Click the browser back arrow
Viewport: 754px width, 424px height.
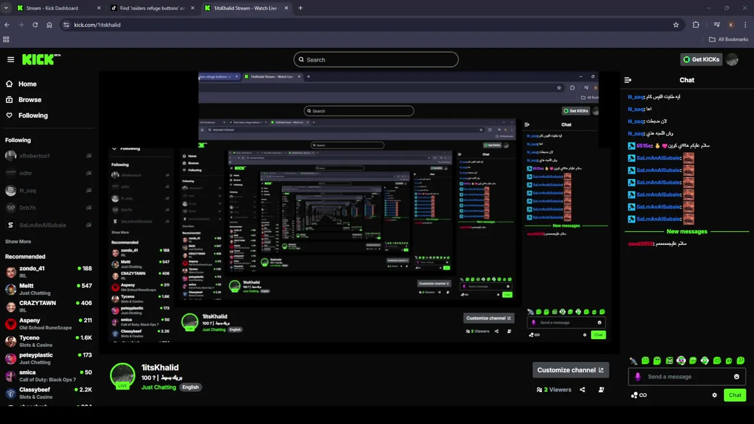[7, 25]
